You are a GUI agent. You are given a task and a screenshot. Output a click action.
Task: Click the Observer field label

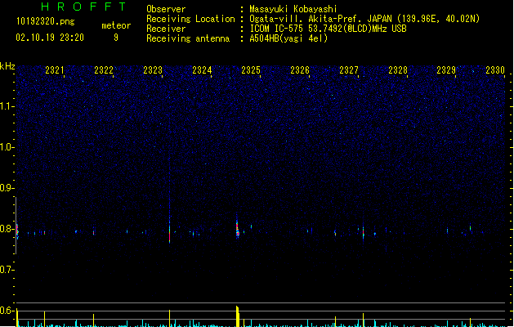pyautogui.click(x=166, y=9)
